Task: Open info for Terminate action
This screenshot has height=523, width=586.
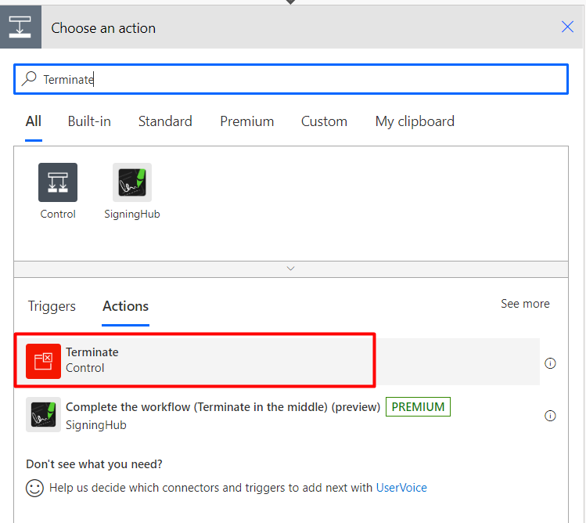Action: [x=550, y=363]
